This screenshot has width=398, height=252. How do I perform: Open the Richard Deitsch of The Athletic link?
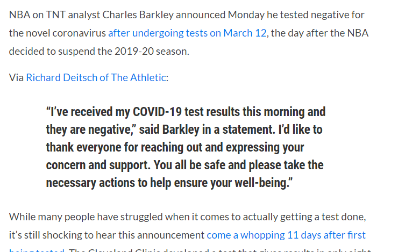pyautogui.click(x=96, y=77)
